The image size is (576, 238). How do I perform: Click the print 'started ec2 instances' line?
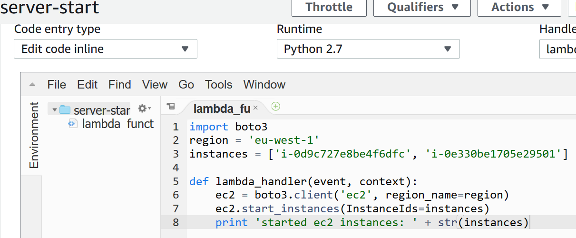(372, 222)
